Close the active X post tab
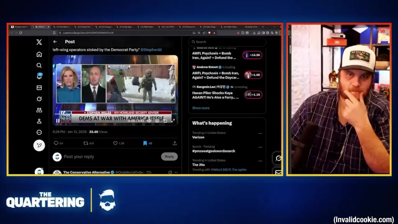Viewport: 398px width, 224px height. tap(48, 27)
